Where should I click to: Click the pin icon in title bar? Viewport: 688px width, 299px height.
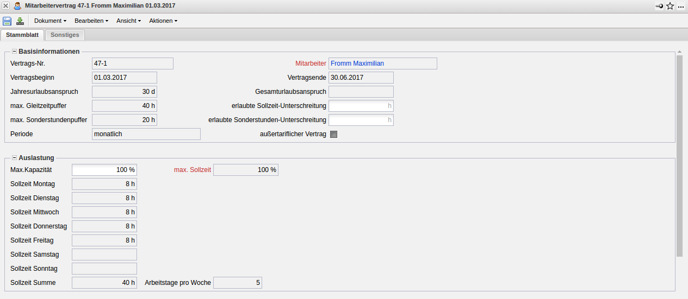[x=659, y=6]
